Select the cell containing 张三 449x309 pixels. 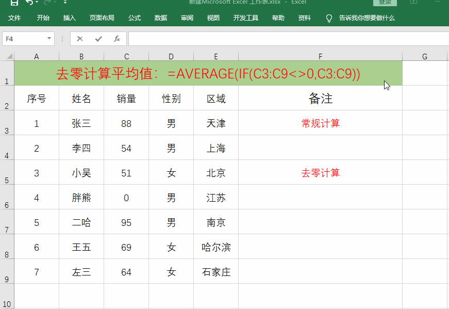coord(81,123)
